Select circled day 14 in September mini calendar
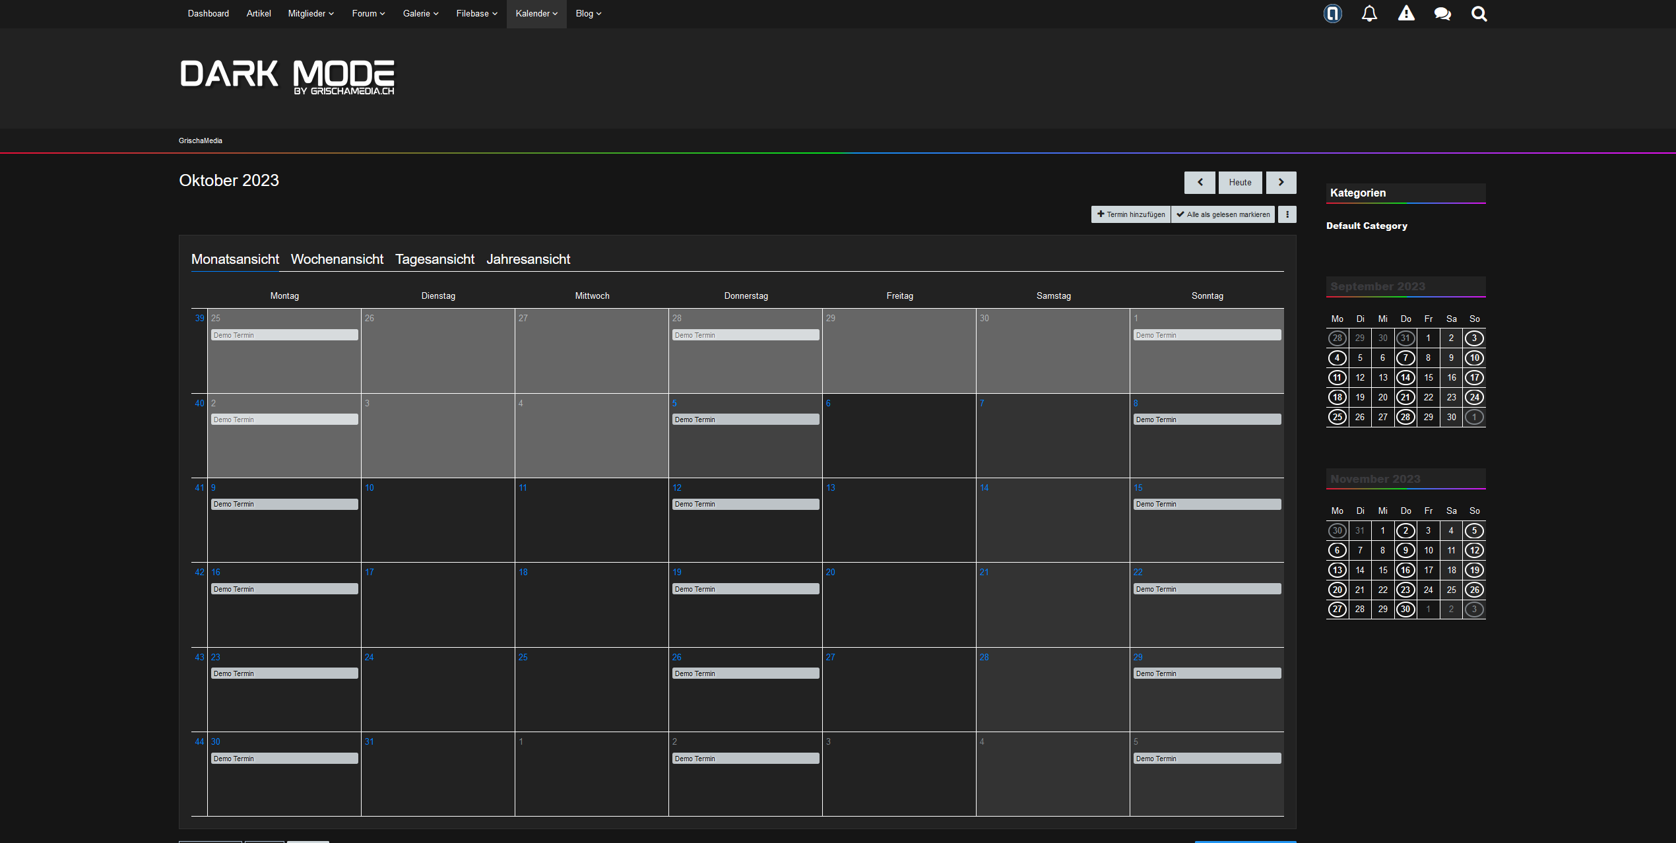This screenshot has height=843, width=1676. 1405,378
